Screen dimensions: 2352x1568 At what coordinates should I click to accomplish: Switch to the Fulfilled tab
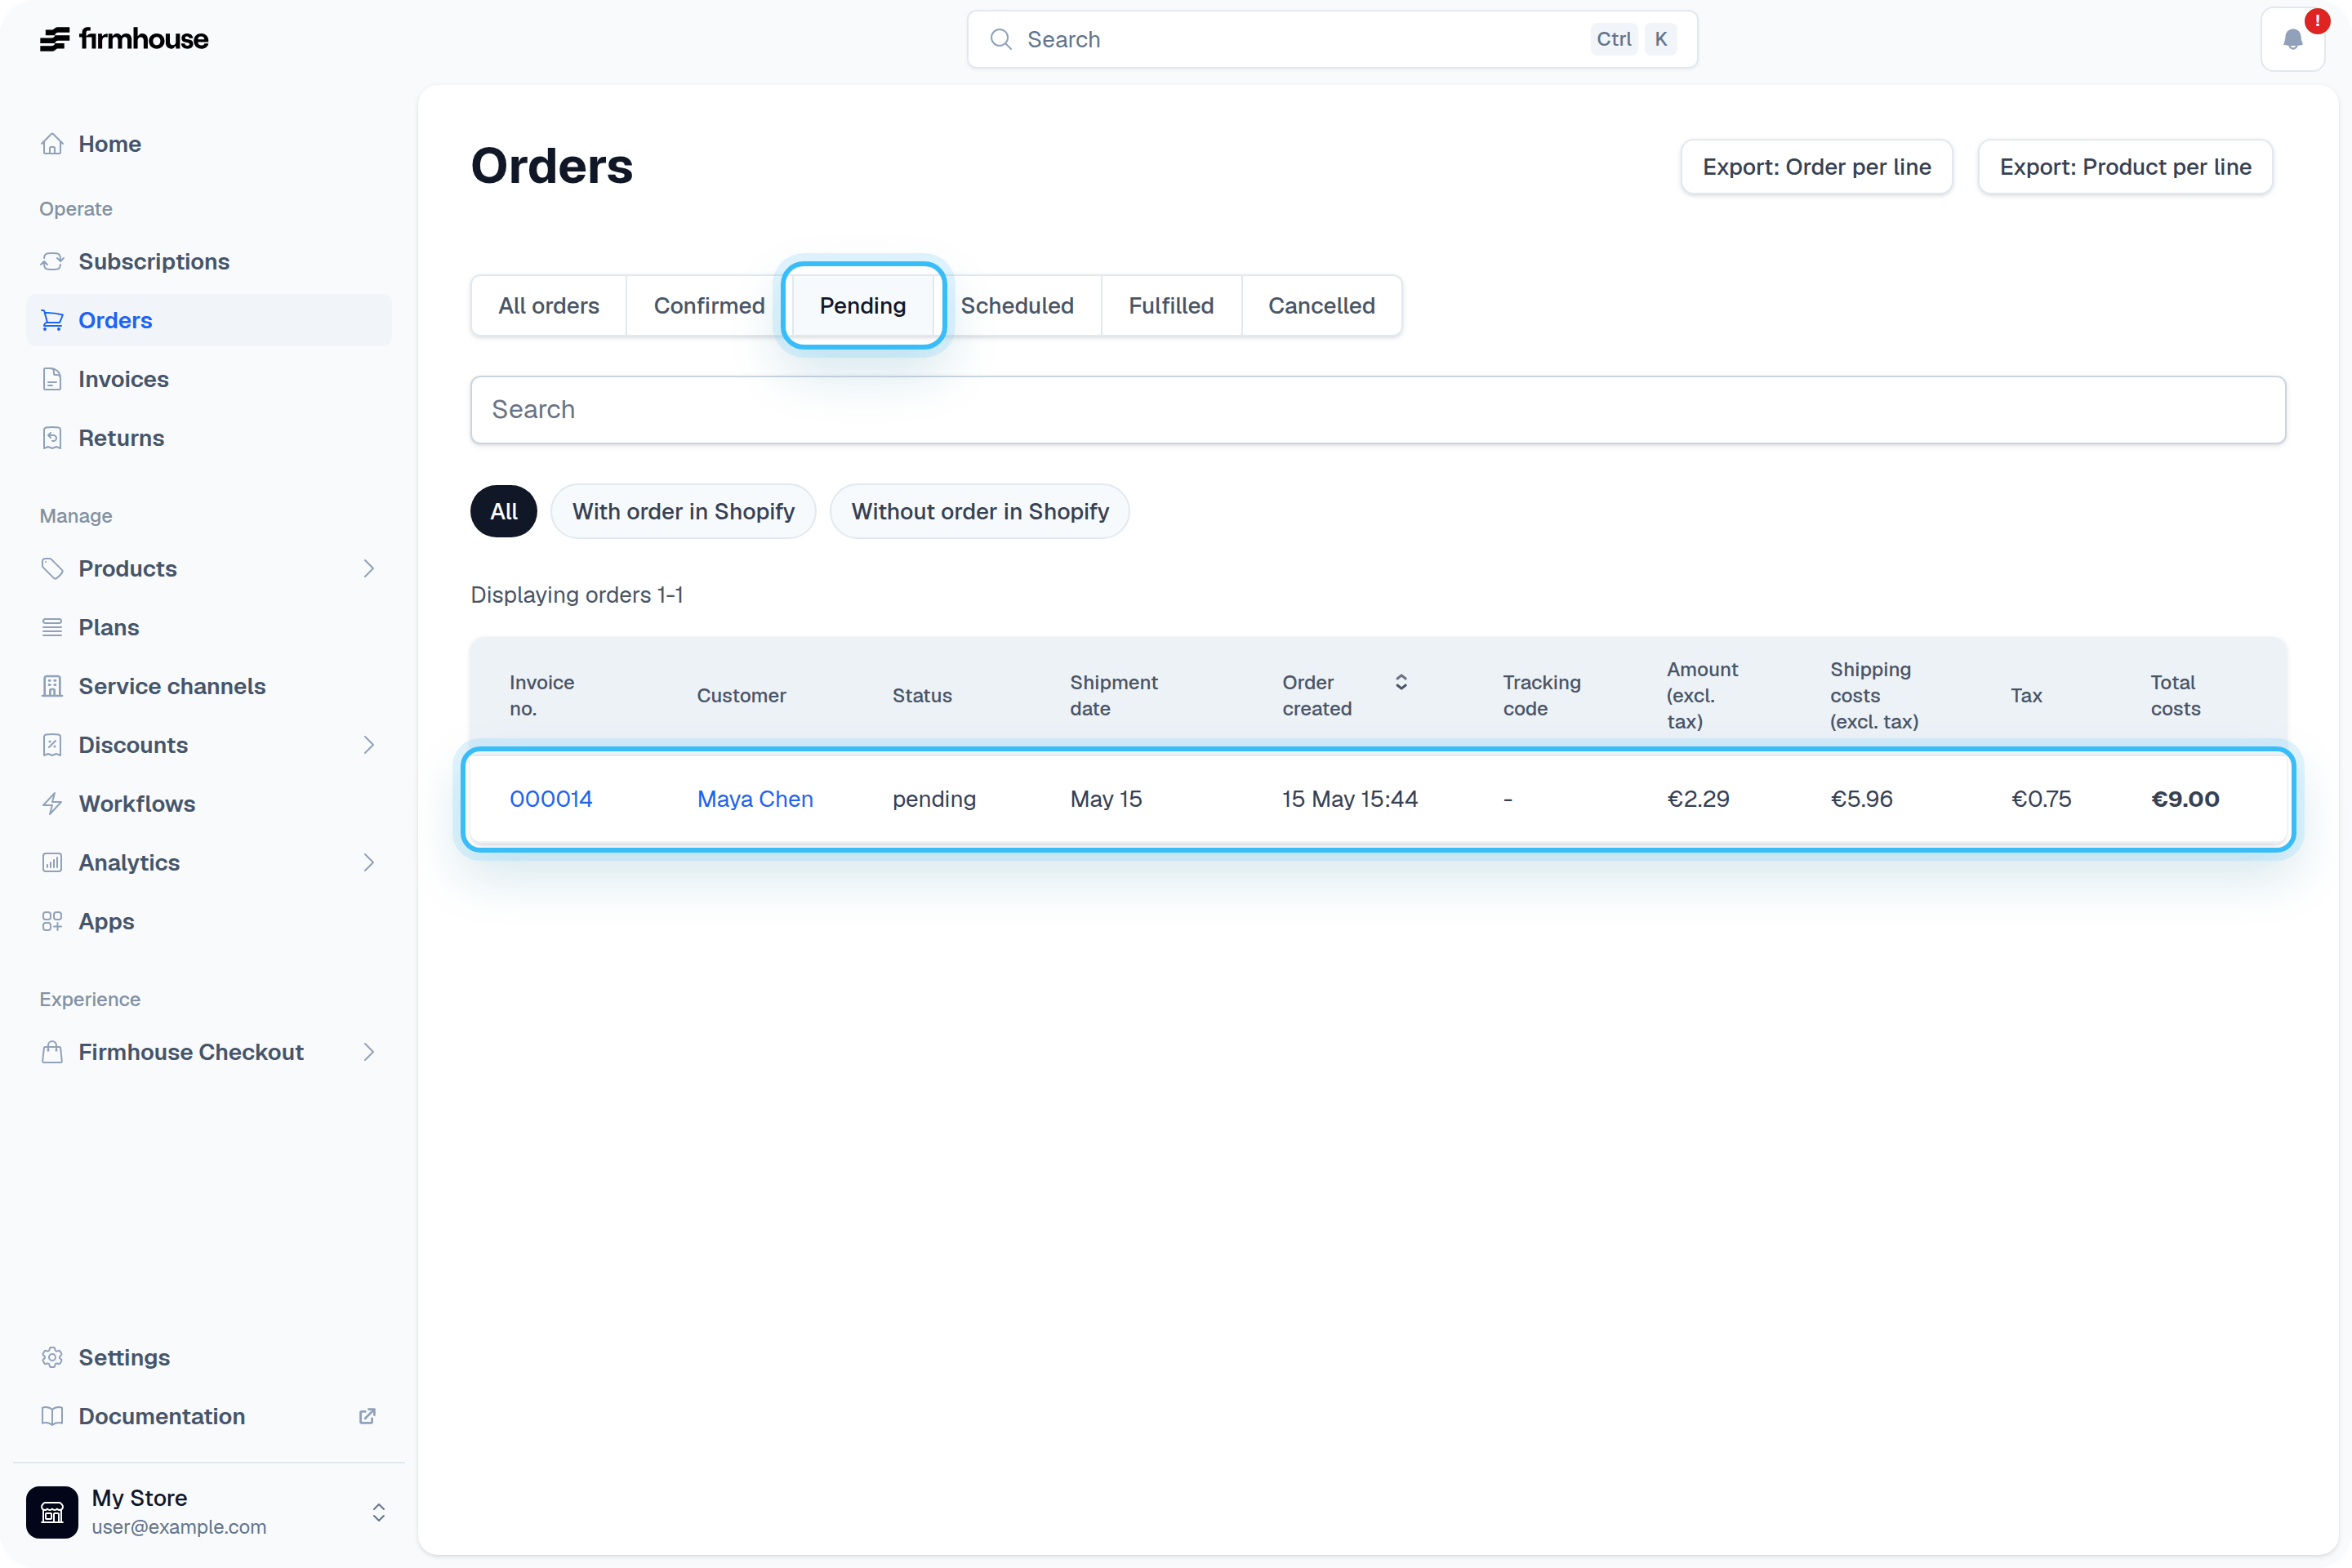(1171, 305)
